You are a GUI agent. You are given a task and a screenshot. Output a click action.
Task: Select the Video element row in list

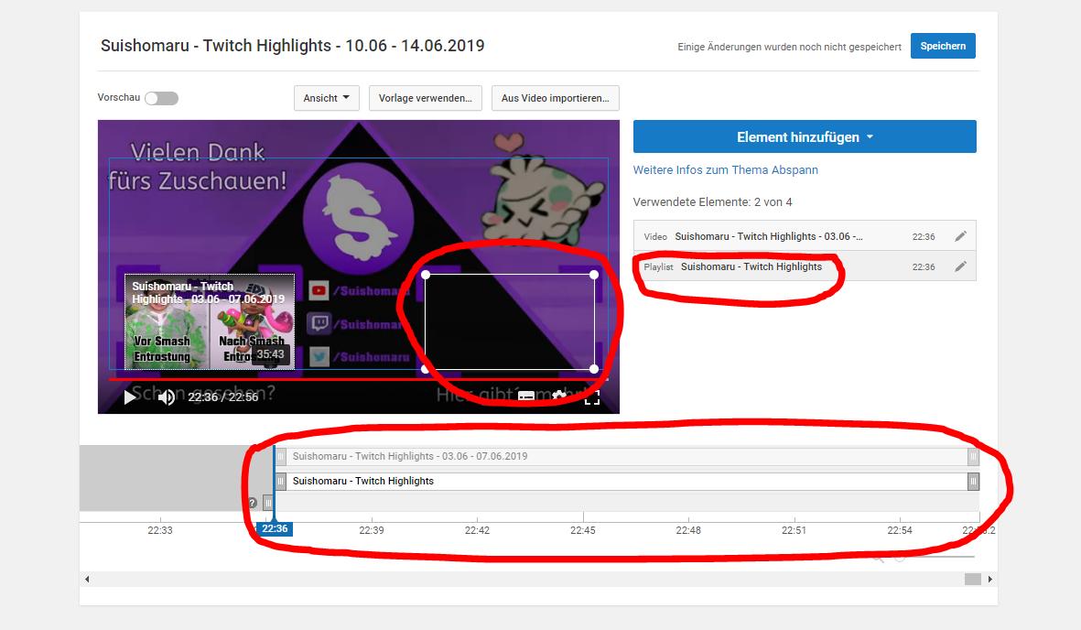(x=805, y=236)
